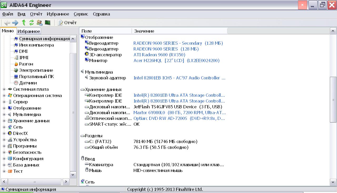Expand the Мультимедиа tree node

[4, 114]
